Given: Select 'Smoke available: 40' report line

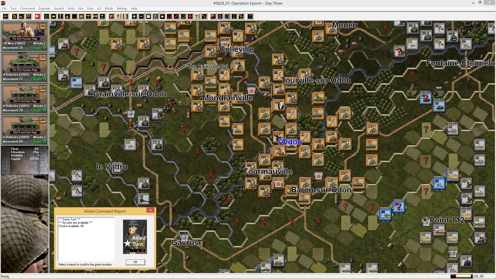Looking at the screenshot, I should tap(71, 226).
